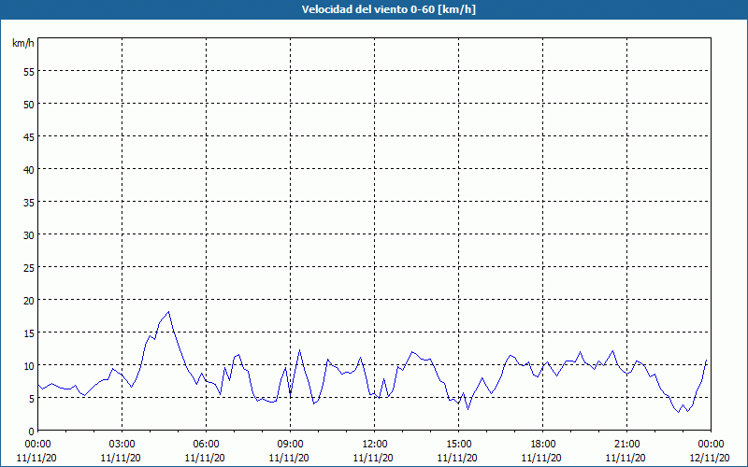
Task: Click the x-axis time label "15:00"
Action: [458, 445]
